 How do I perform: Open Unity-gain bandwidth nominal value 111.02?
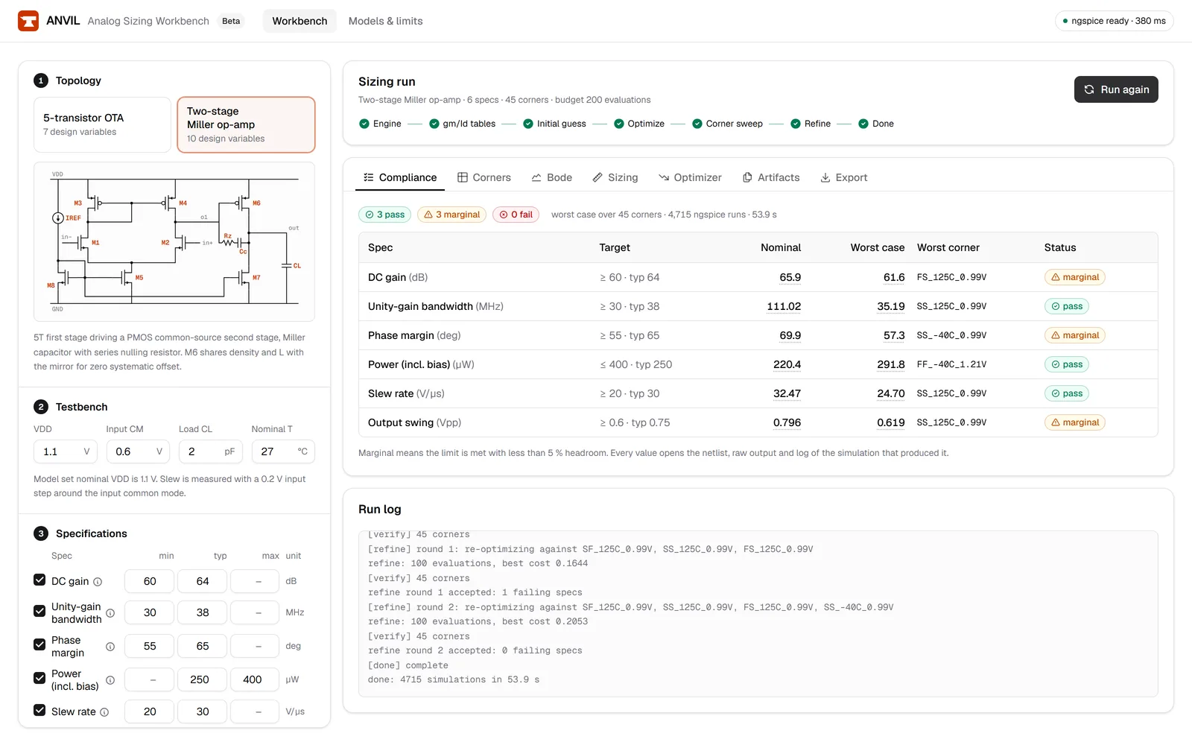pos(784,306)
